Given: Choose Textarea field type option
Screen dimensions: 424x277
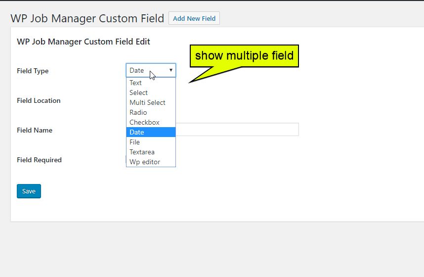Looking at the screenshot, I should click(151, 152).
